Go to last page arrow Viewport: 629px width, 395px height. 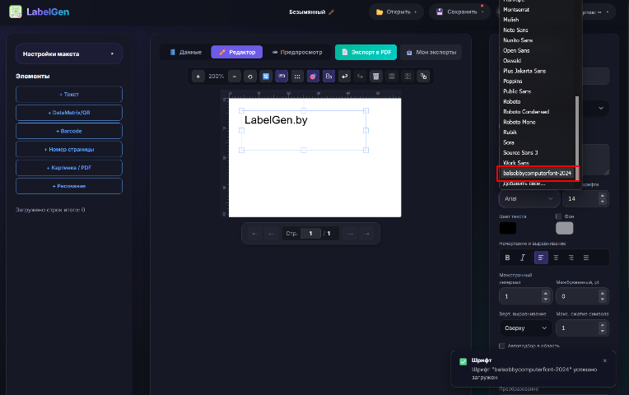366,234
